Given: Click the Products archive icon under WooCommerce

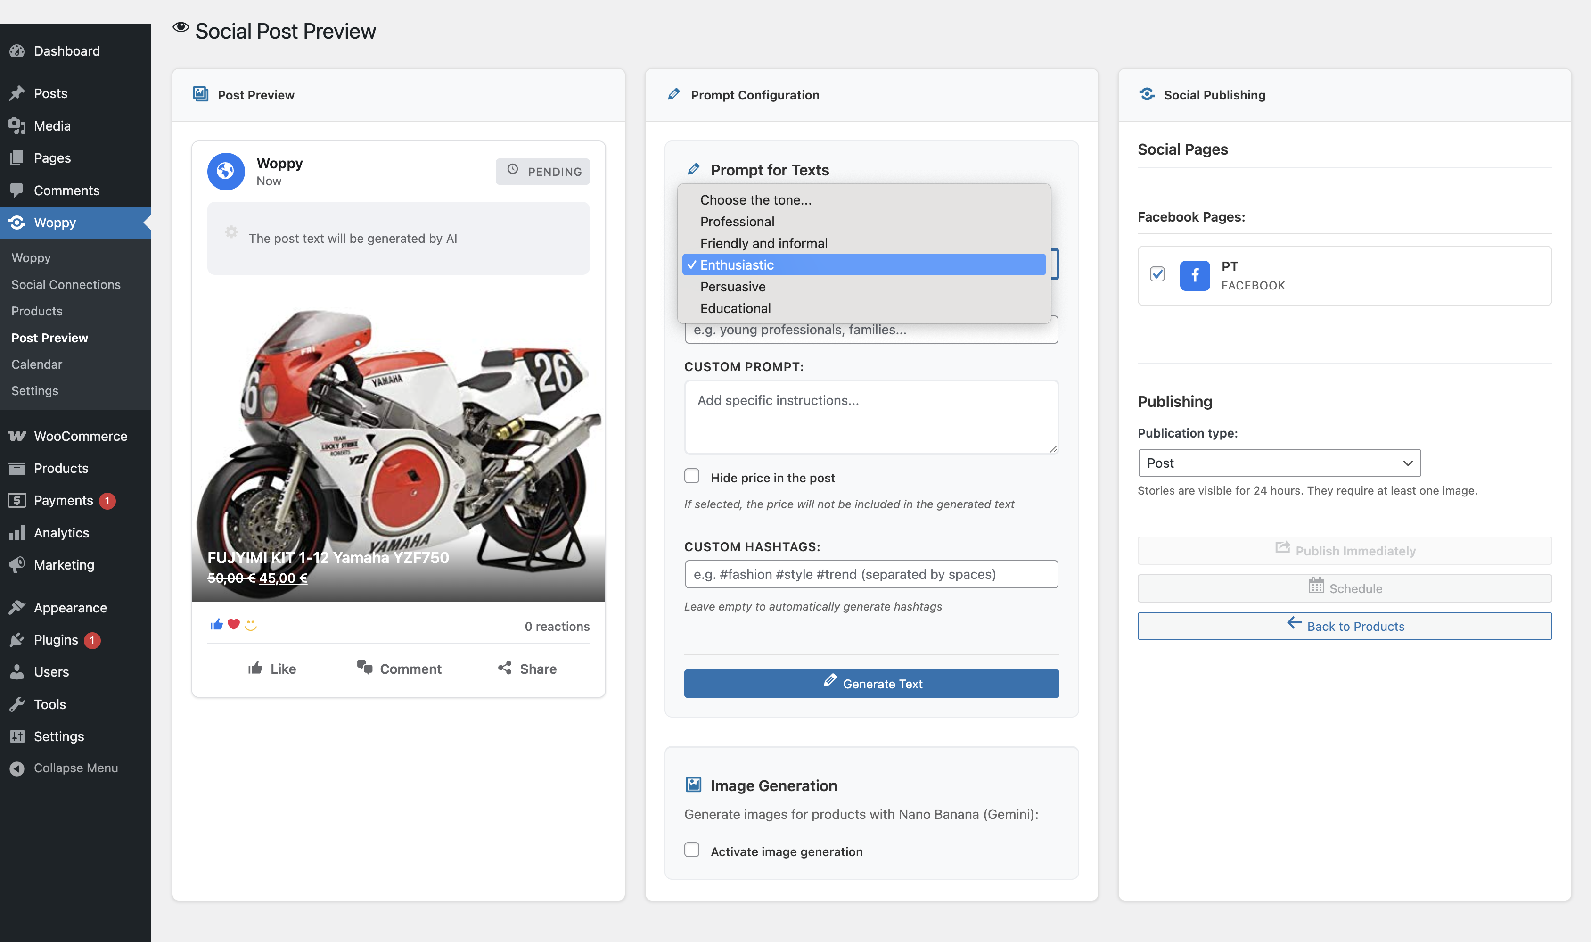Looking at the screenshot, I should [17, 469].
